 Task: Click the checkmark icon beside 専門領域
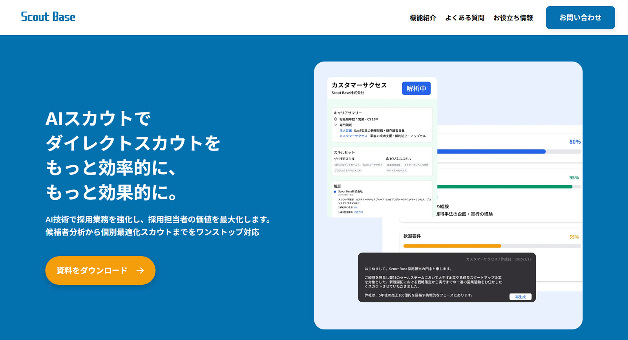(336, 125)
